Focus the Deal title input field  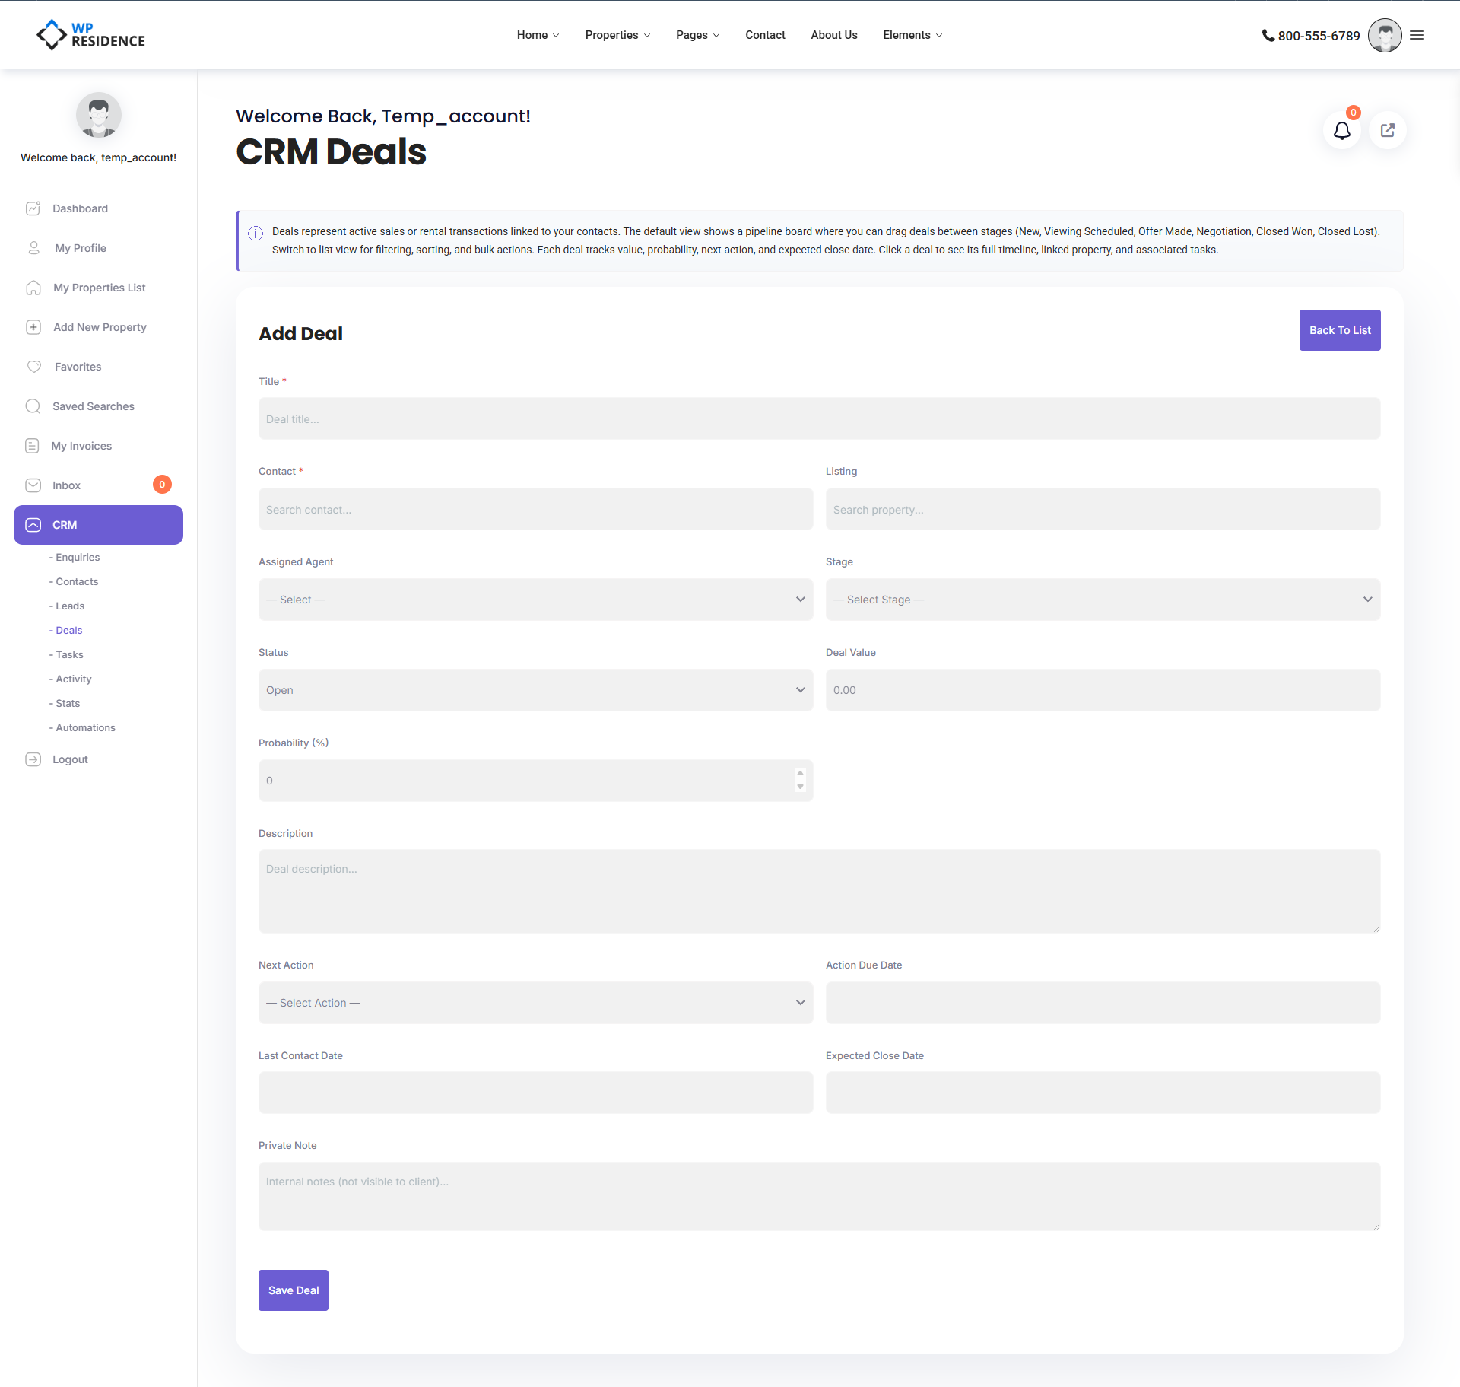pos(819,419)
